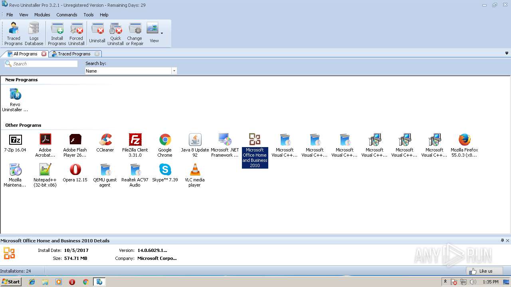The image size is (511, 287).
Task: Select the Opera 12.15 program
Action: (x=75, y=173)
